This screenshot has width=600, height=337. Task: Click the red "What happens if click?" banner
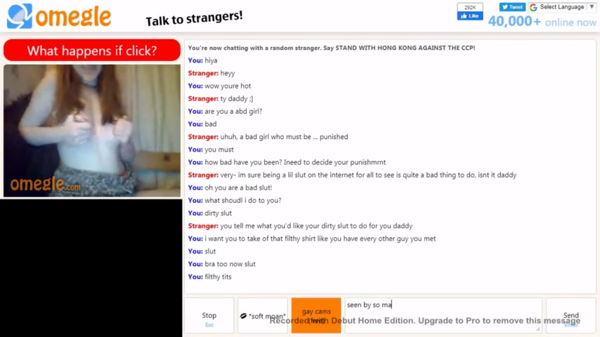point(92,51)
